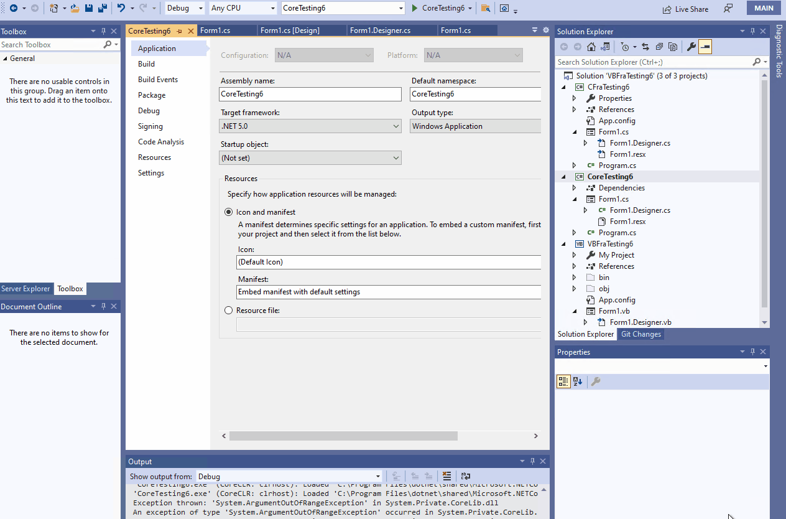The image size is (786, 519).
Task: Switch to the Form1.cs [Design] tab
Action: 301,29
